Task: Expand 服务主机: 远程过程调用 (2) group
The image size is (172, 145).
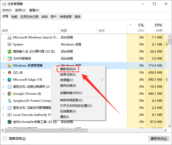Action: click(x=4, y=87)
